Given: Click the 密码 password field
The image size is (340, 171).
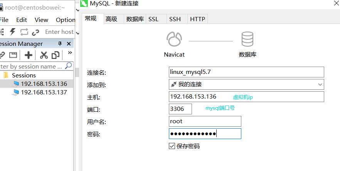Looking at the screenshot, I should 205,134.
